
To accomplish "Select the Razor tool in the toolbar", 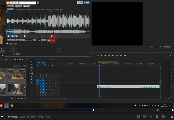I will coord(32,70).
